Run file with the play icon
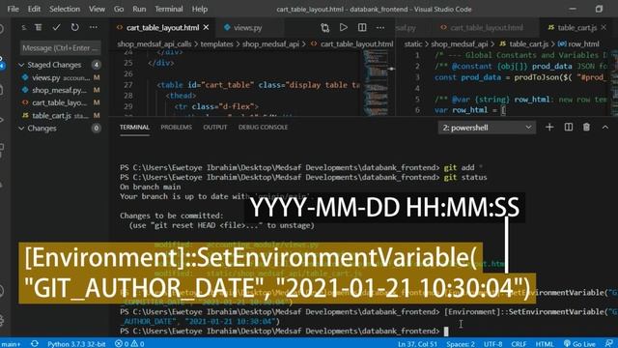 344,28
